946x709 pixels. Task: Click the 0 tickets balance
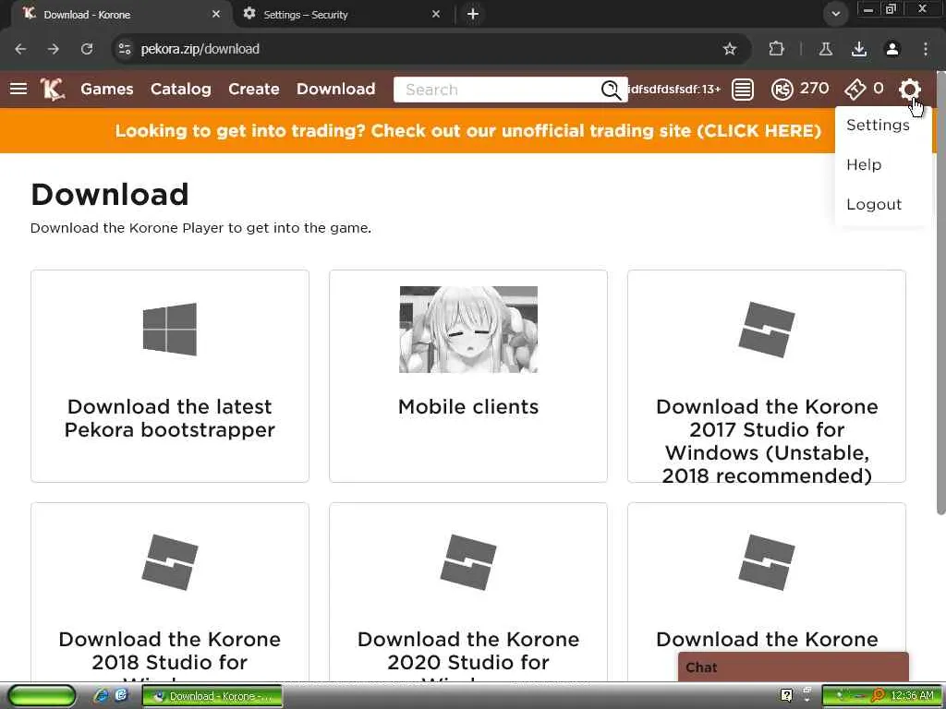point(879,89)
